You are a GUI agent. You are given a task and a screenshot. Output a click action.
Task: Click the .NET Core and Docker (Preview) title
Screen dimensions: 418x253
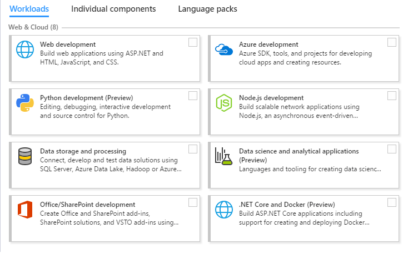[287, 204]
